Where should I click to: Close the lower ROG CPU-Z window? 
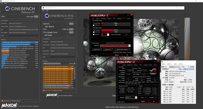[158, 61]
